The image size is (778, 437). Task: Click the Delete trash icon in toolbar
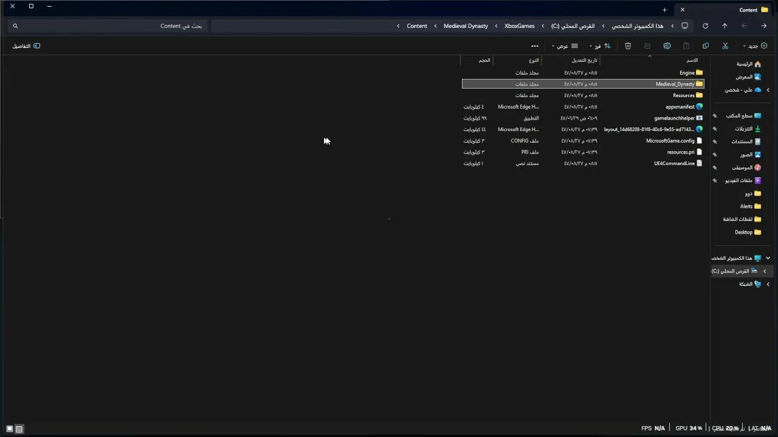coord(628,46)
